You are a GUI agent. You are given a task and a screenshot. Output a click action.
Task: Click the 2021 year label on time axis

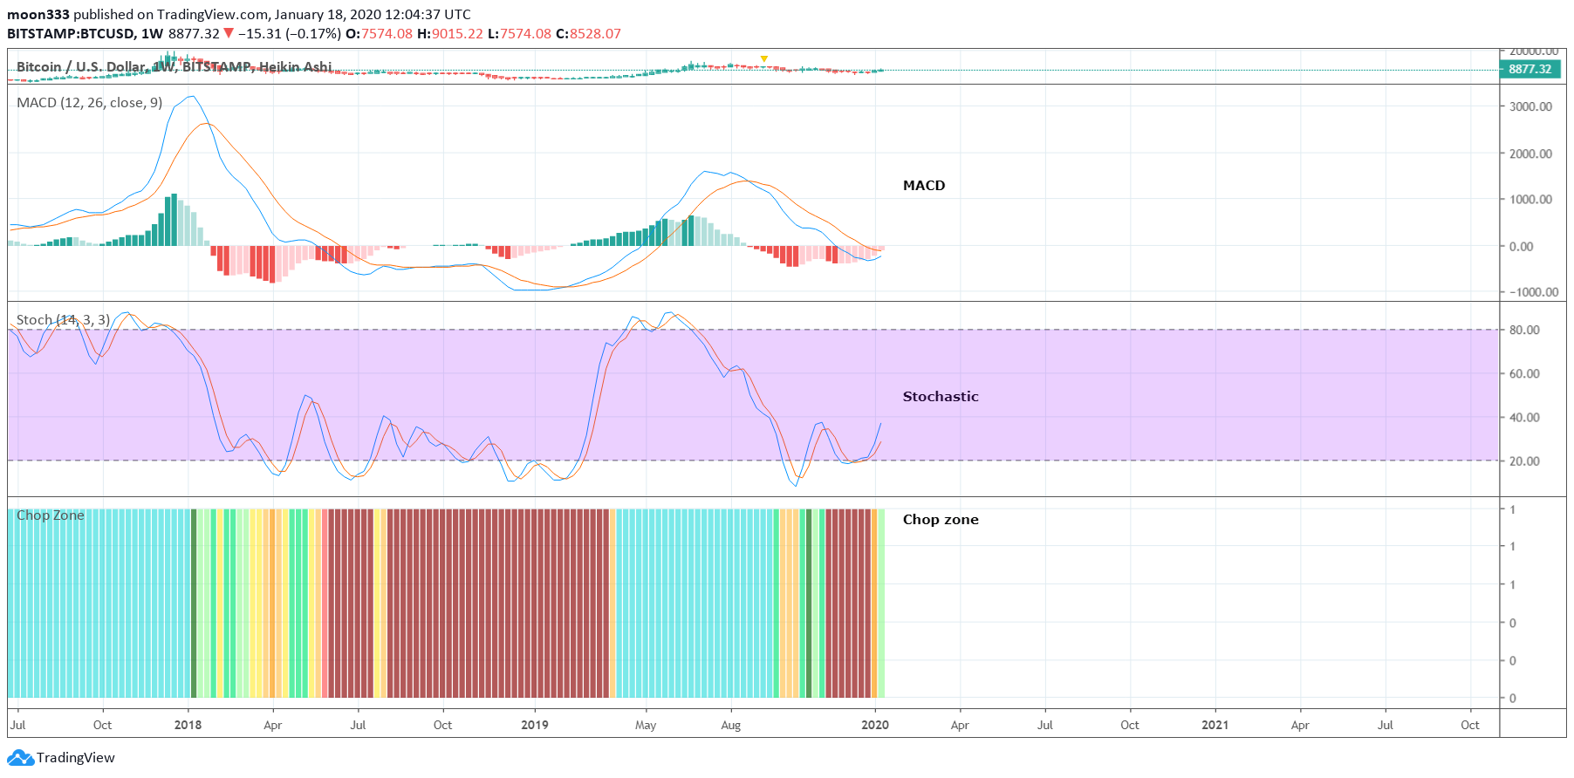pos(1215,725)
